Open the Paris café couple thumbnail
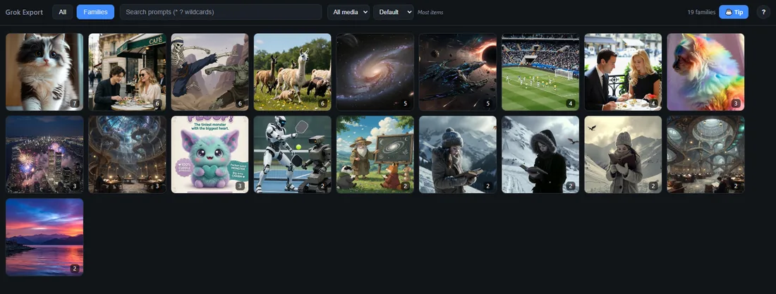This screenshot has width=776, height=294. tap(127, 72)
